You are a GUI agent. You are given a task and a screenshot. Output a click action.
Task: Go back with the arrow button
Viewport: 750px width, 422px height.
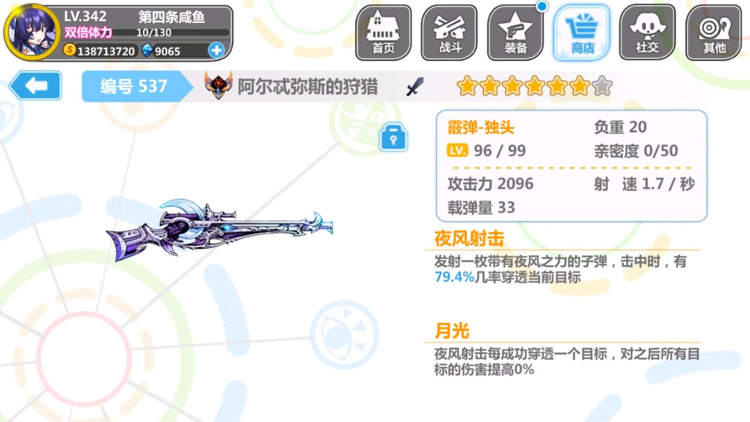click(x=35, y=85)
